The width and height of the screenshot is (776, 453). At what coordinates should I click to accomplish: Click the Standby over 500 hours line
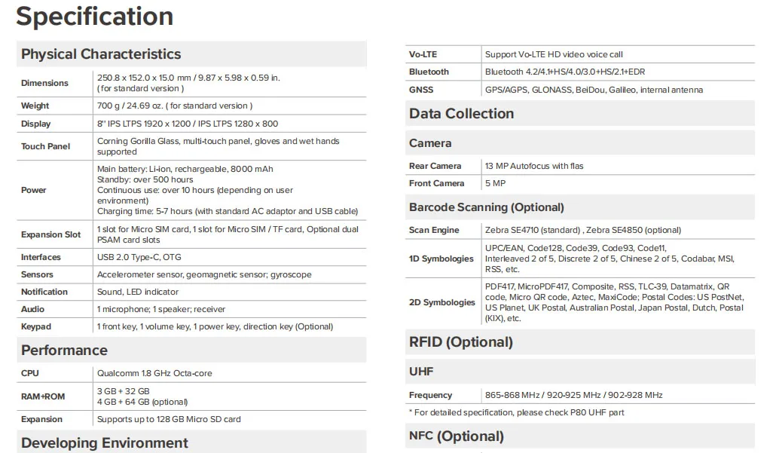click(145, 179)
